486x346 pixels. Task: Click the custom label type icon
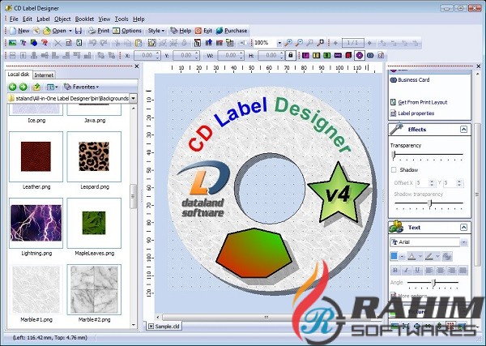pos(381,55)
